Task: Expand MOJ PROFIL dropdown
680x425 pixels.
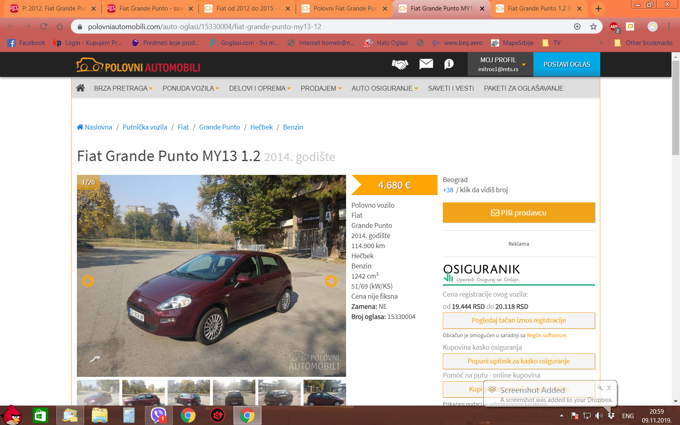Action: 501,64
